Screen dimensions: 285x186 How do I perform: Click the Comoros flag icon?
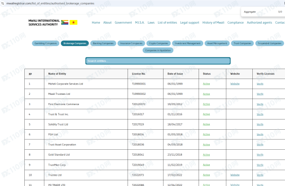coord(64,22)
